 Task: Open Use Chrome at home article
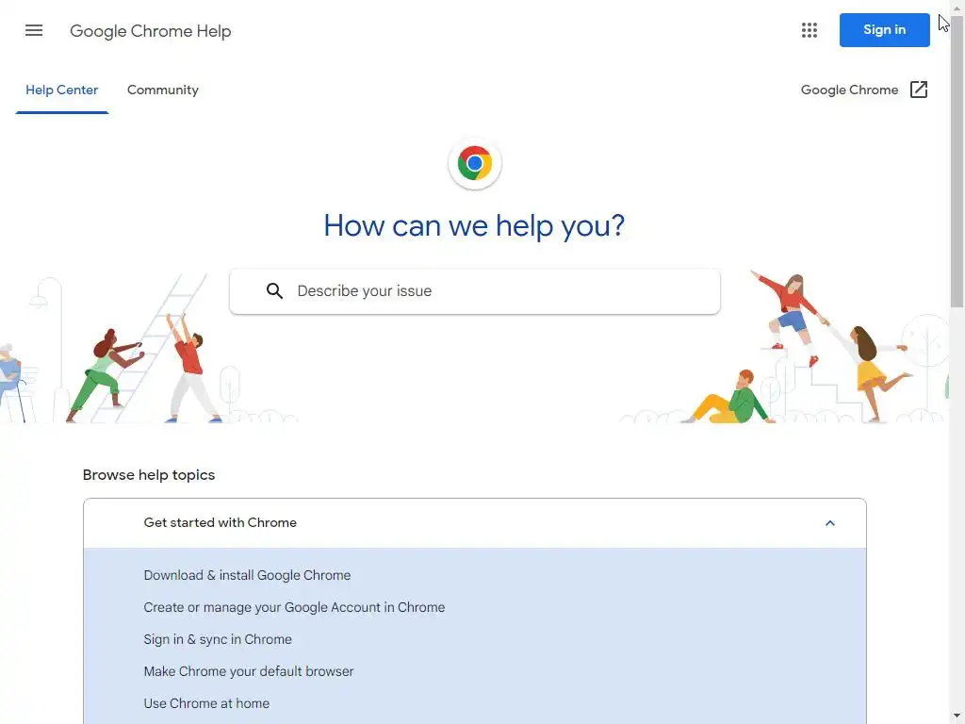pyautogui.click(x=206, y=703)
